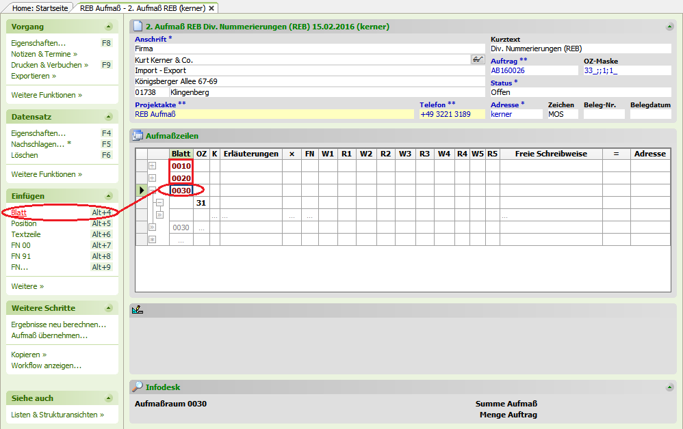
Task: Click the Infodesk magnifier icon
Action: [x=138, y=387]
